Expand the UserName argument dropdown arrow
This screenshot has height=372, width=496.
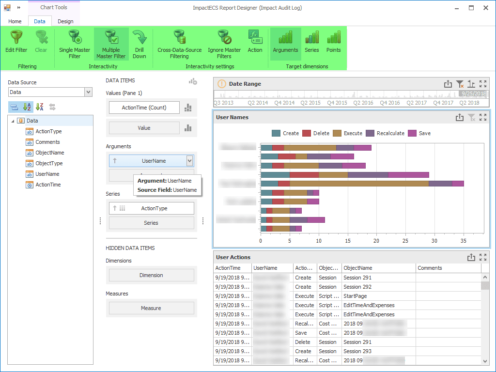189,161
